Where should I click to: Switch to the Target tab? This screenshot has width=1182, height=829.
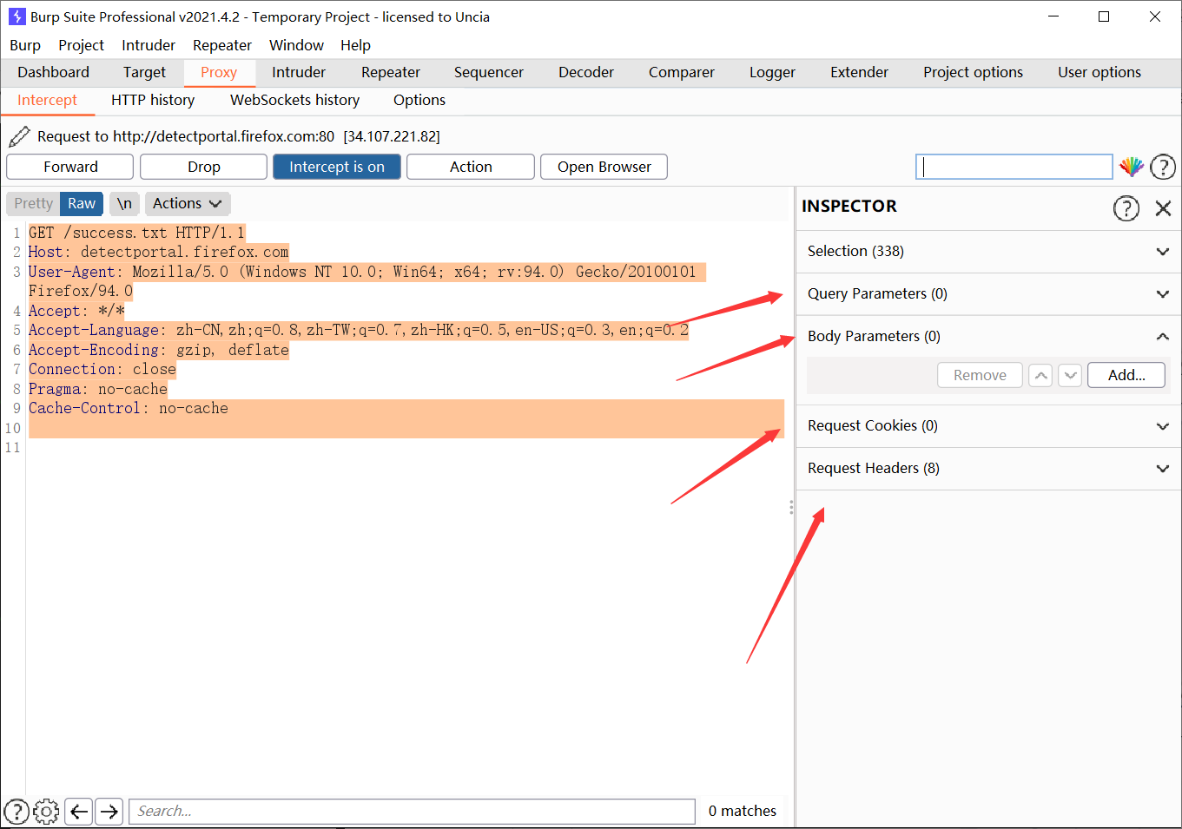(x=144, y=72)
